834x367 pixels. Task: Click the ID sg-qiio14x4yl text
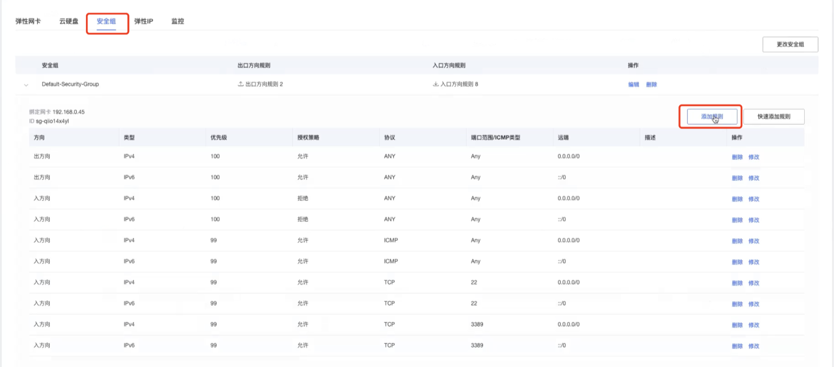(x=49, y=121)
